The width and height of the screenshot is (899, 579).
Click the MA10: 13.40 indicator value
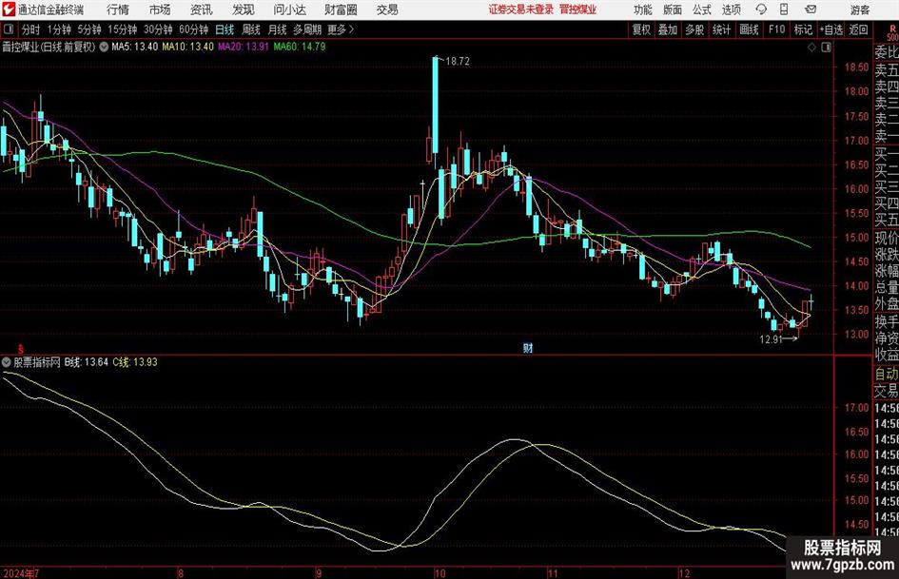pos(188,47)
